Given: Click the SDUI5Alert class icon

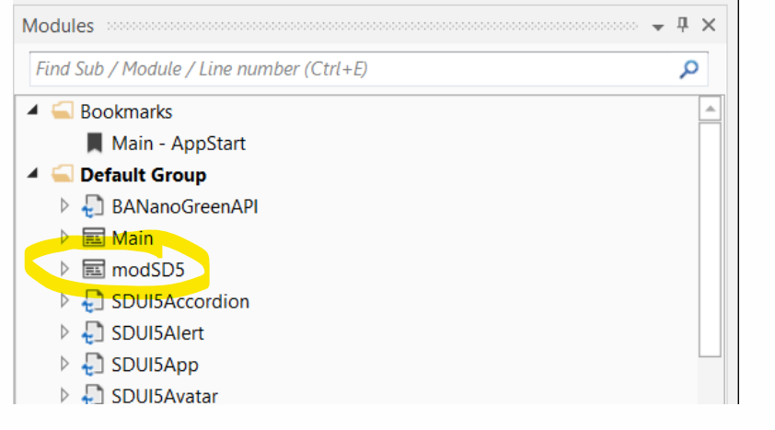Looking at the screenshot, I should coord(93,333).
